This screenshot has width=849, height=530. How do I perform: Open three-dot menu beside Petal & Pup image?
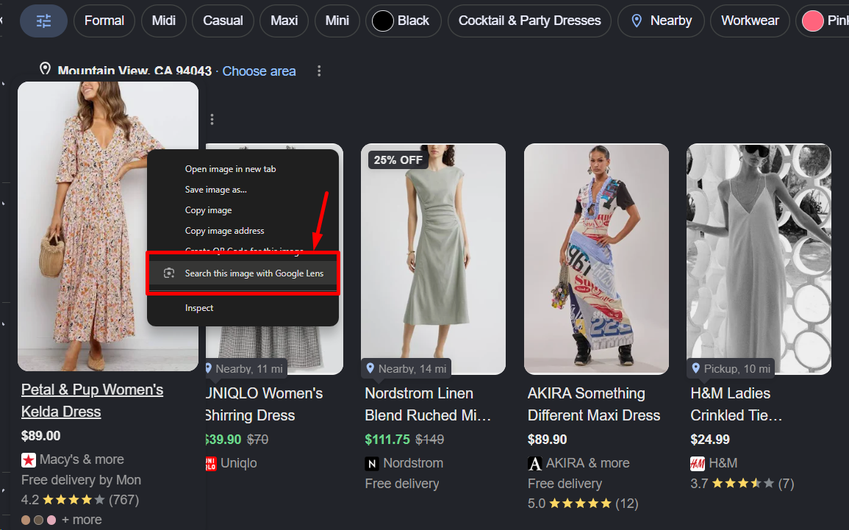pyautogui.click(x=212, y=119)
